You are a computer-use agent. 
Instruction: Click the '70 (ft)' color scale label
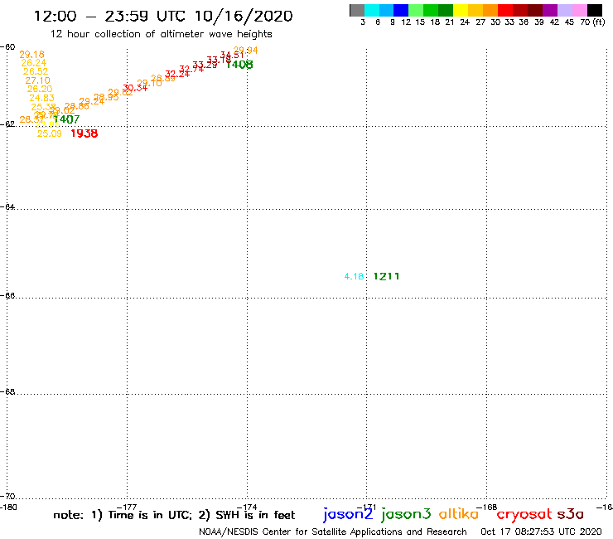(592, 22)
